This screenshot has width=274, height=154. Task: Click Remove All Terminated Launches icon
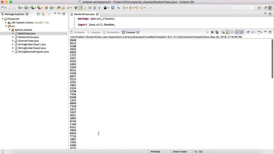pos(217,33)
